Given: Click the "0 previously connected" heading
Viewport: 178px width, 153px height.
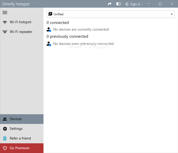Looking at the screenshot, I should pos(67,36).
